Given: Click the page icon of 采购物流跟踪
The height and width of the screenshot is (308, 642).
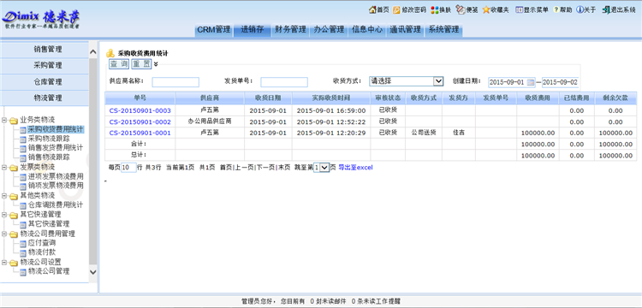Looking at the screenshot, I should tap(23, 139).
